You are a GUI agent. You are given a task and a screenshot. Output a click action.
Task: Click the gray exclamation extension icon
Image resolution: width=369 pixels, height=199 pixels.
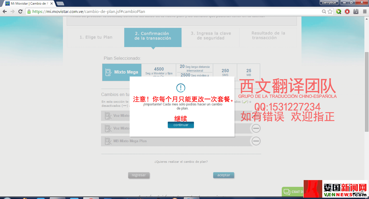pyautogui.click(x=356, y=11)
